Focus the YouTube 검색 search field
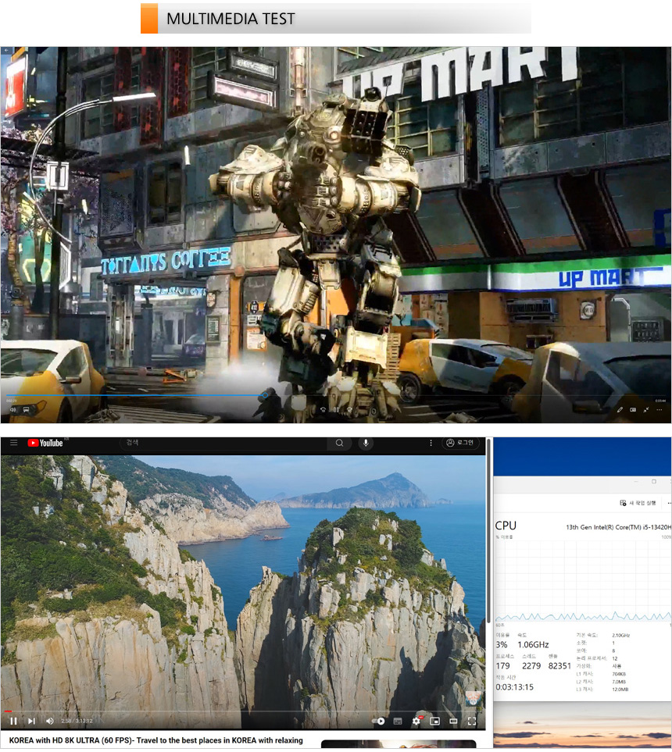This screenshot has width=672, height=752. point(223,443)
